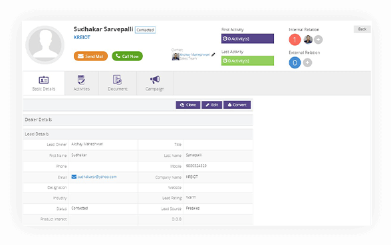391x245 pixels.
Task: Collapse the Lead Details section
Action: pos(138,134)
